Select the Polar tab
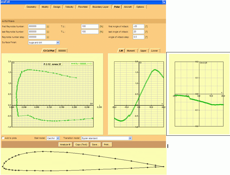Viewport: 230px width, 175px height. (x=117, y=7)
